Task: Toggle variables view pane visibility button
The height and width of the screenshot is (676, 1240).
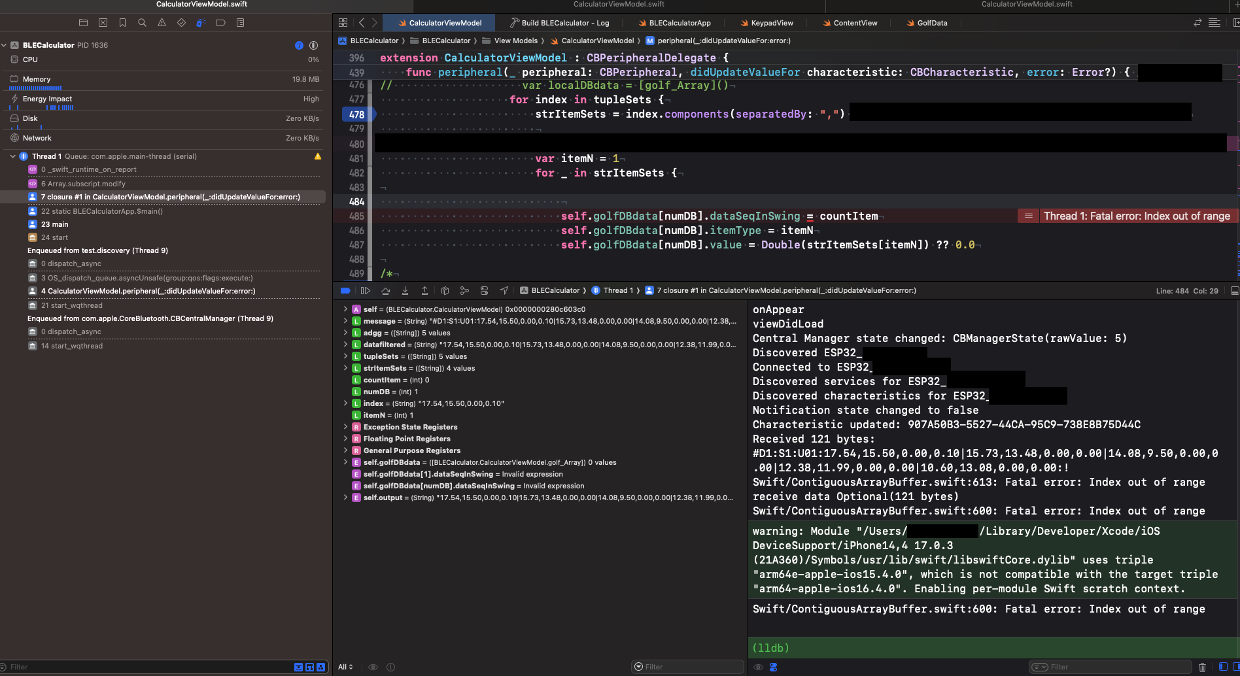Action: pyautogui.click(x=1223, y=667)
